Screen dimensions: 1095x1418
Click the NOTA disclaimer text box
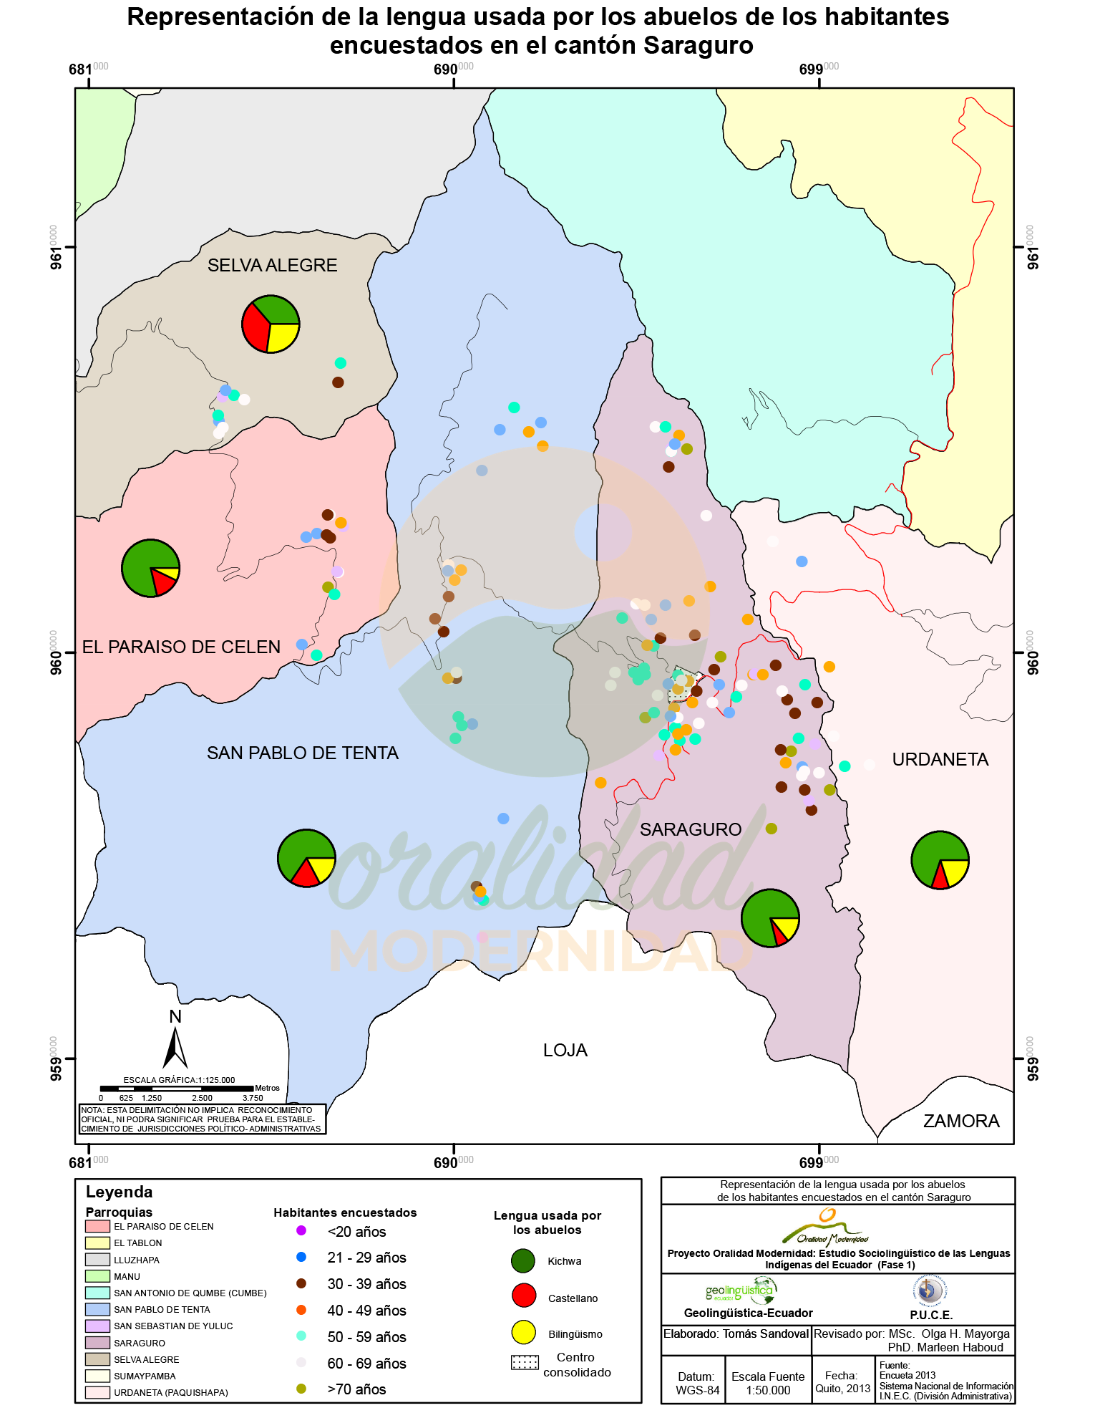[203, 1119]
